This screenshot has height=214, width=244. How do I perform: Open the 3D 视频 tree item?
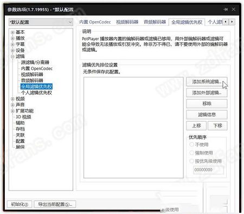23,117
